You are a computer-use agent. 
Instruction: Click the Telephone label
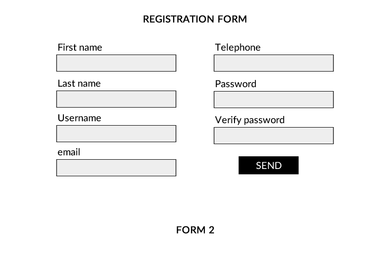tap(238, 47)
